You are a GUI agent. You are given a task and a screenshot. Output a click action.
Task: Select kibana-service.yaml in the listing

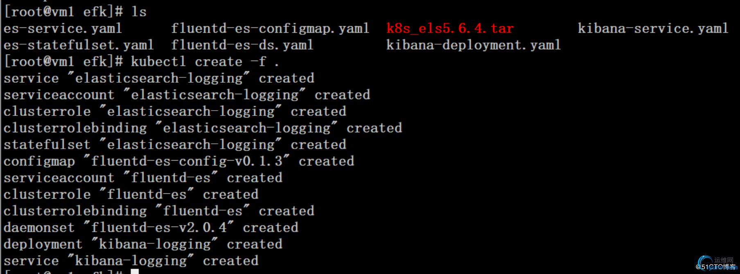[653, 28]
